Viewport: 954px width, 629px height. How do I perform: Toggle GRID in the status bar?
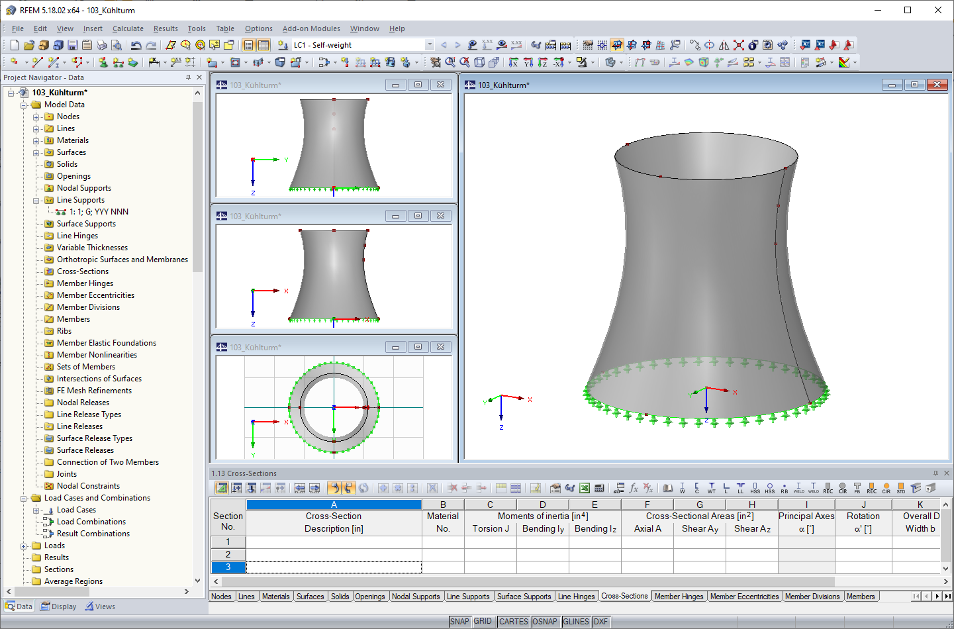(x=483, y=621)
